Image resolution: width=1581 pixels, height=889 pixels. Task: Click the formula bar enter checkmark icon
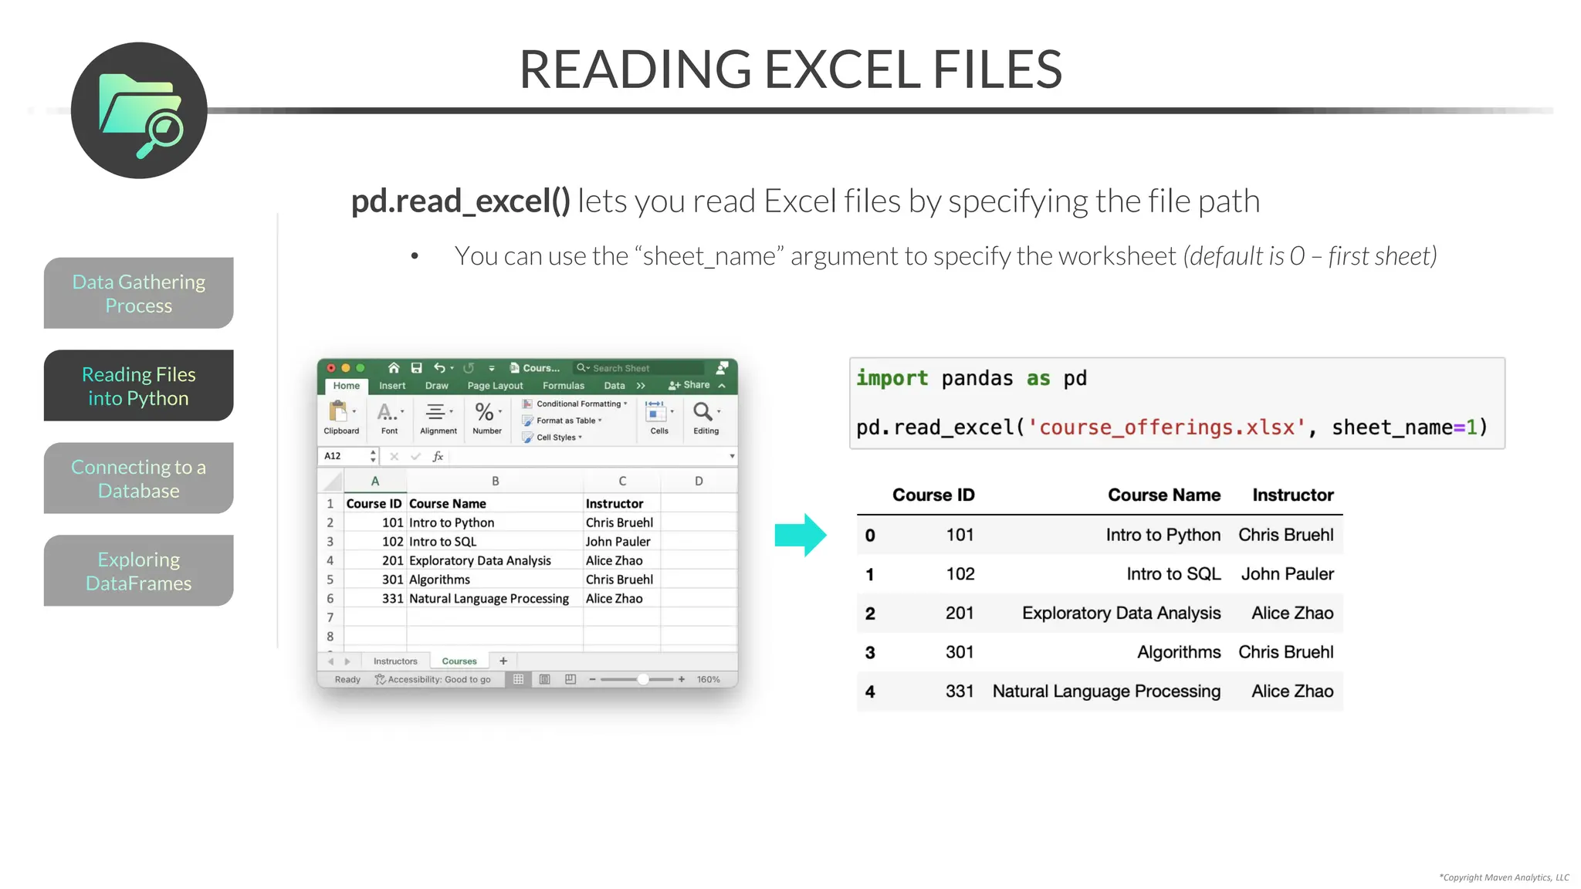point(415,457)
